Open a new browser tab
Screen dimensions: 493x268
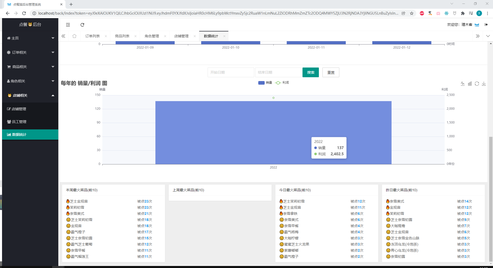pos(71,4)
